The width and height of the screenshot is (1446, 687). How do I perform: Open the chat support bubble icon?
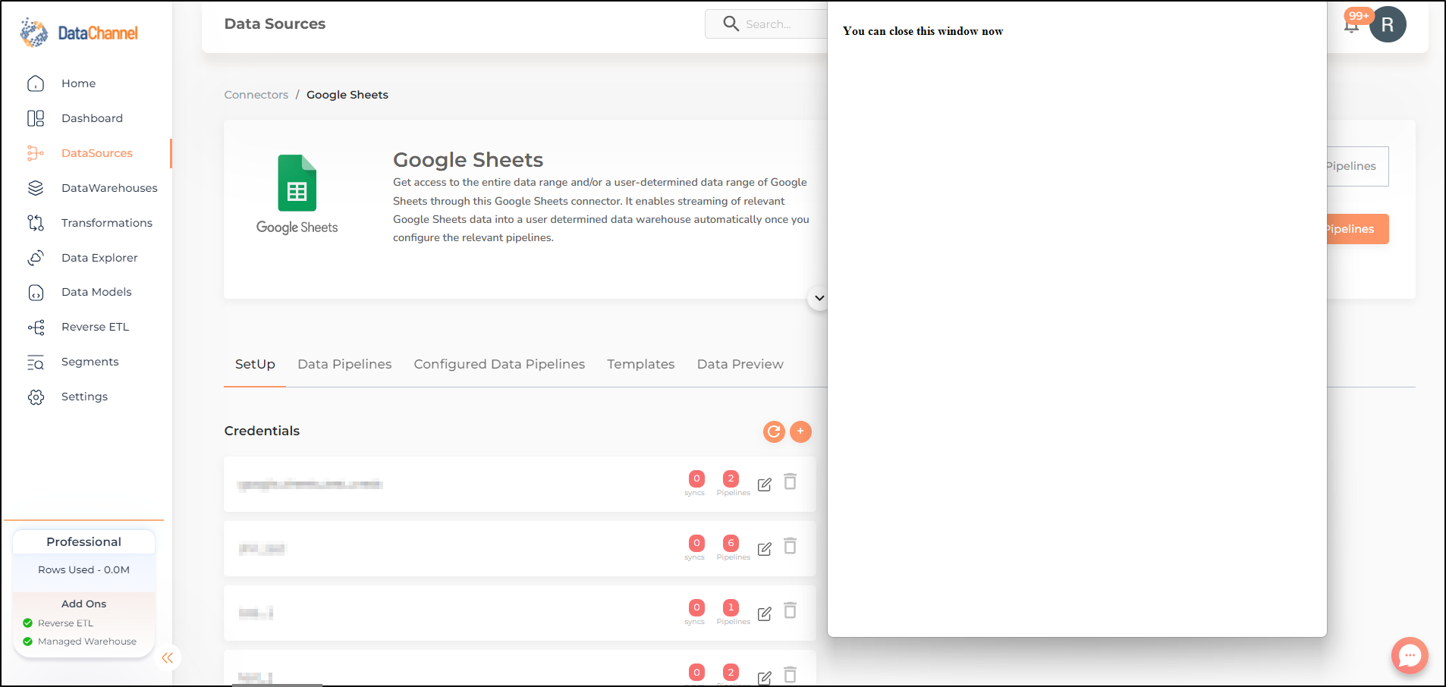pyautogui.click(x=1410, y=655)
